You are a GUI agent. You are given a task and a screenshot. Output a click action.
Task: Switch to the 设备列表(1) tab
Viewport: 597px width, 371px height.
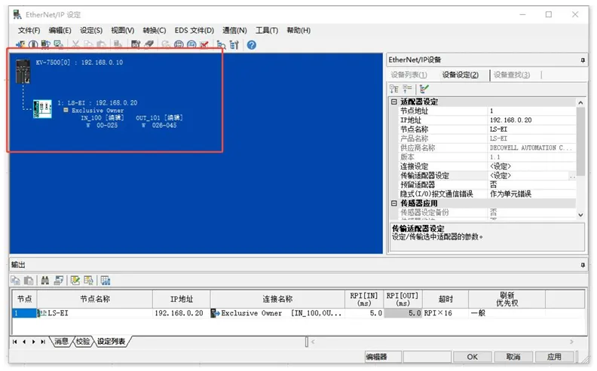tap(409, 75)
